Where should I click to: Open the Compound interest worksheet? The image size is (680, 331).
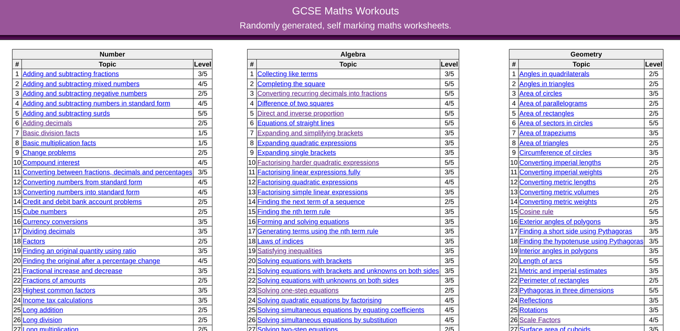point(50,162)
